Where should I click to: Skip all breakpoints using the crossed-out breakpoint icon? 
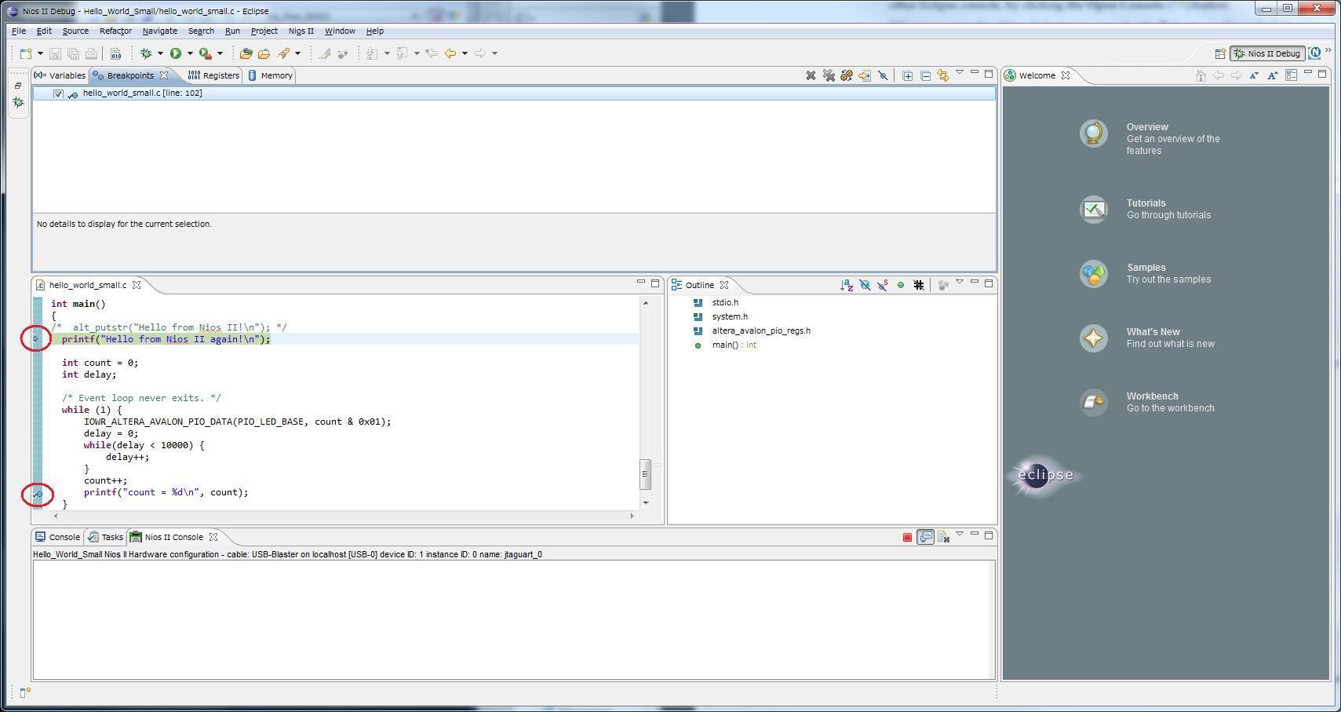[883, 75]
